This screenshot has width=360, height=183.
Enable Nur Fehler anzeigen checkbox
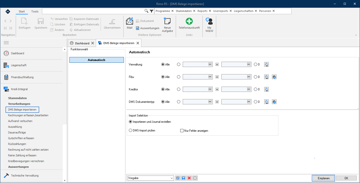(x=182, y=131)
